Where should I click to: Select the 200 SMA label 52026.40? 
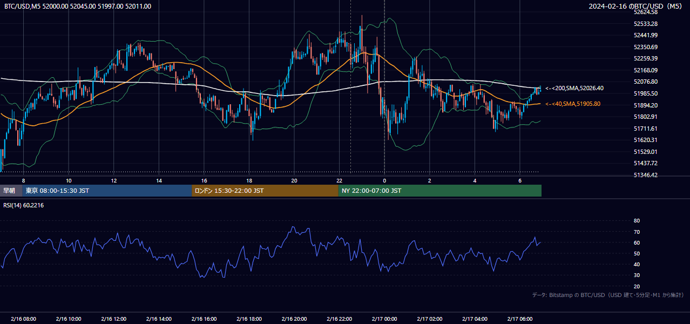tap(574, 88)
